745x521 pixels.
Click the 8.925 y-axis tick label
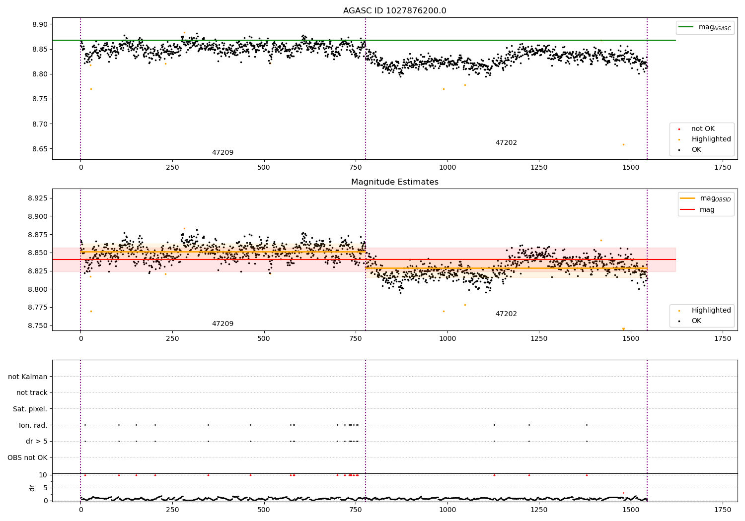tap(37, 198)
